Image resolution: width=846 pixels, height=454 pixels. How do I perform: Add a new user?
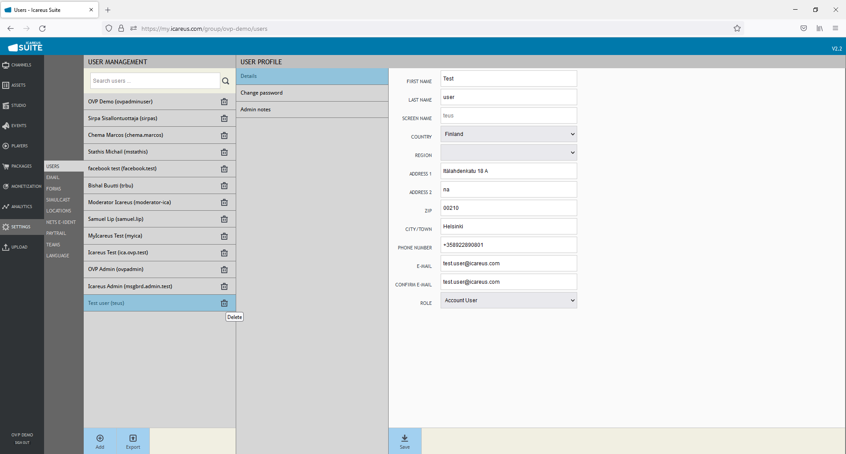(100, 441)
